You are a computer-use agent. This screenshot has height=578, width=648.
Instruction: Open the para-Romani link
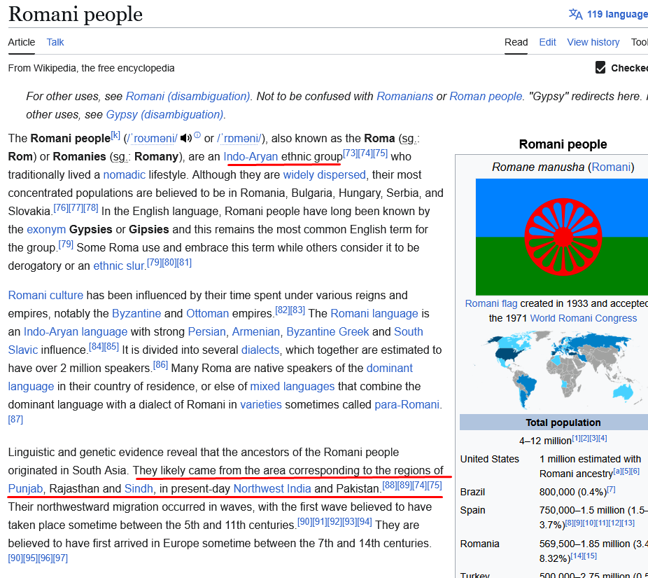(x=407, y=404)
